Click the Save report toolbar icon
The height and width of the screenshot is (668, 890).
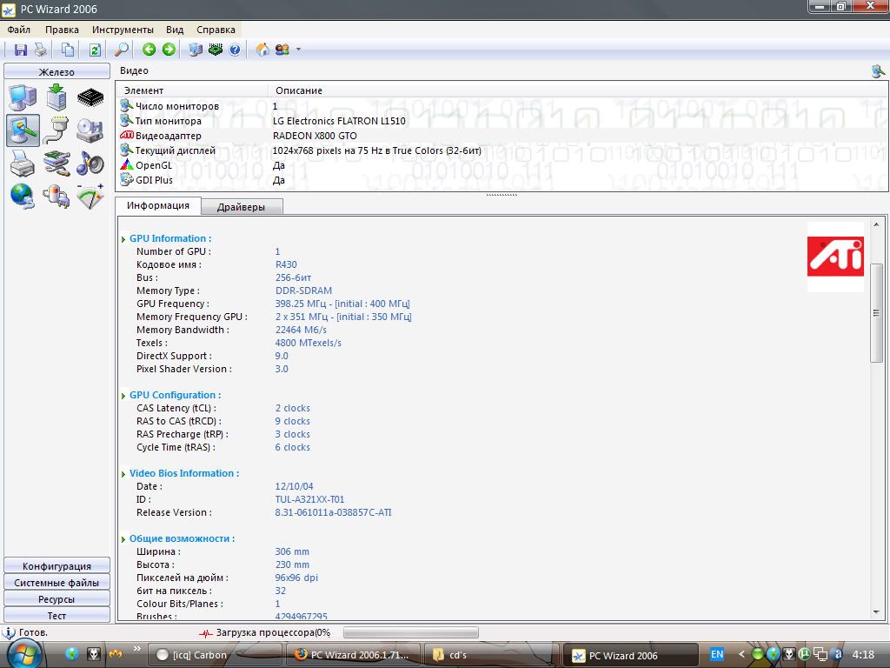[x=21, y=50]
